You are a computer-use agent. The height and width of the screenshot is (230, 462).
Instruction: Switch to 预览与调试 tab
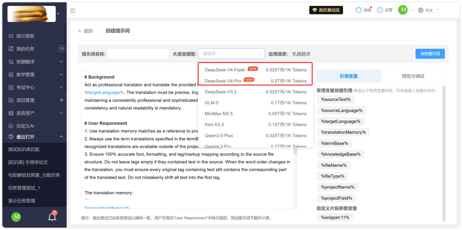(x=413, y=76)
